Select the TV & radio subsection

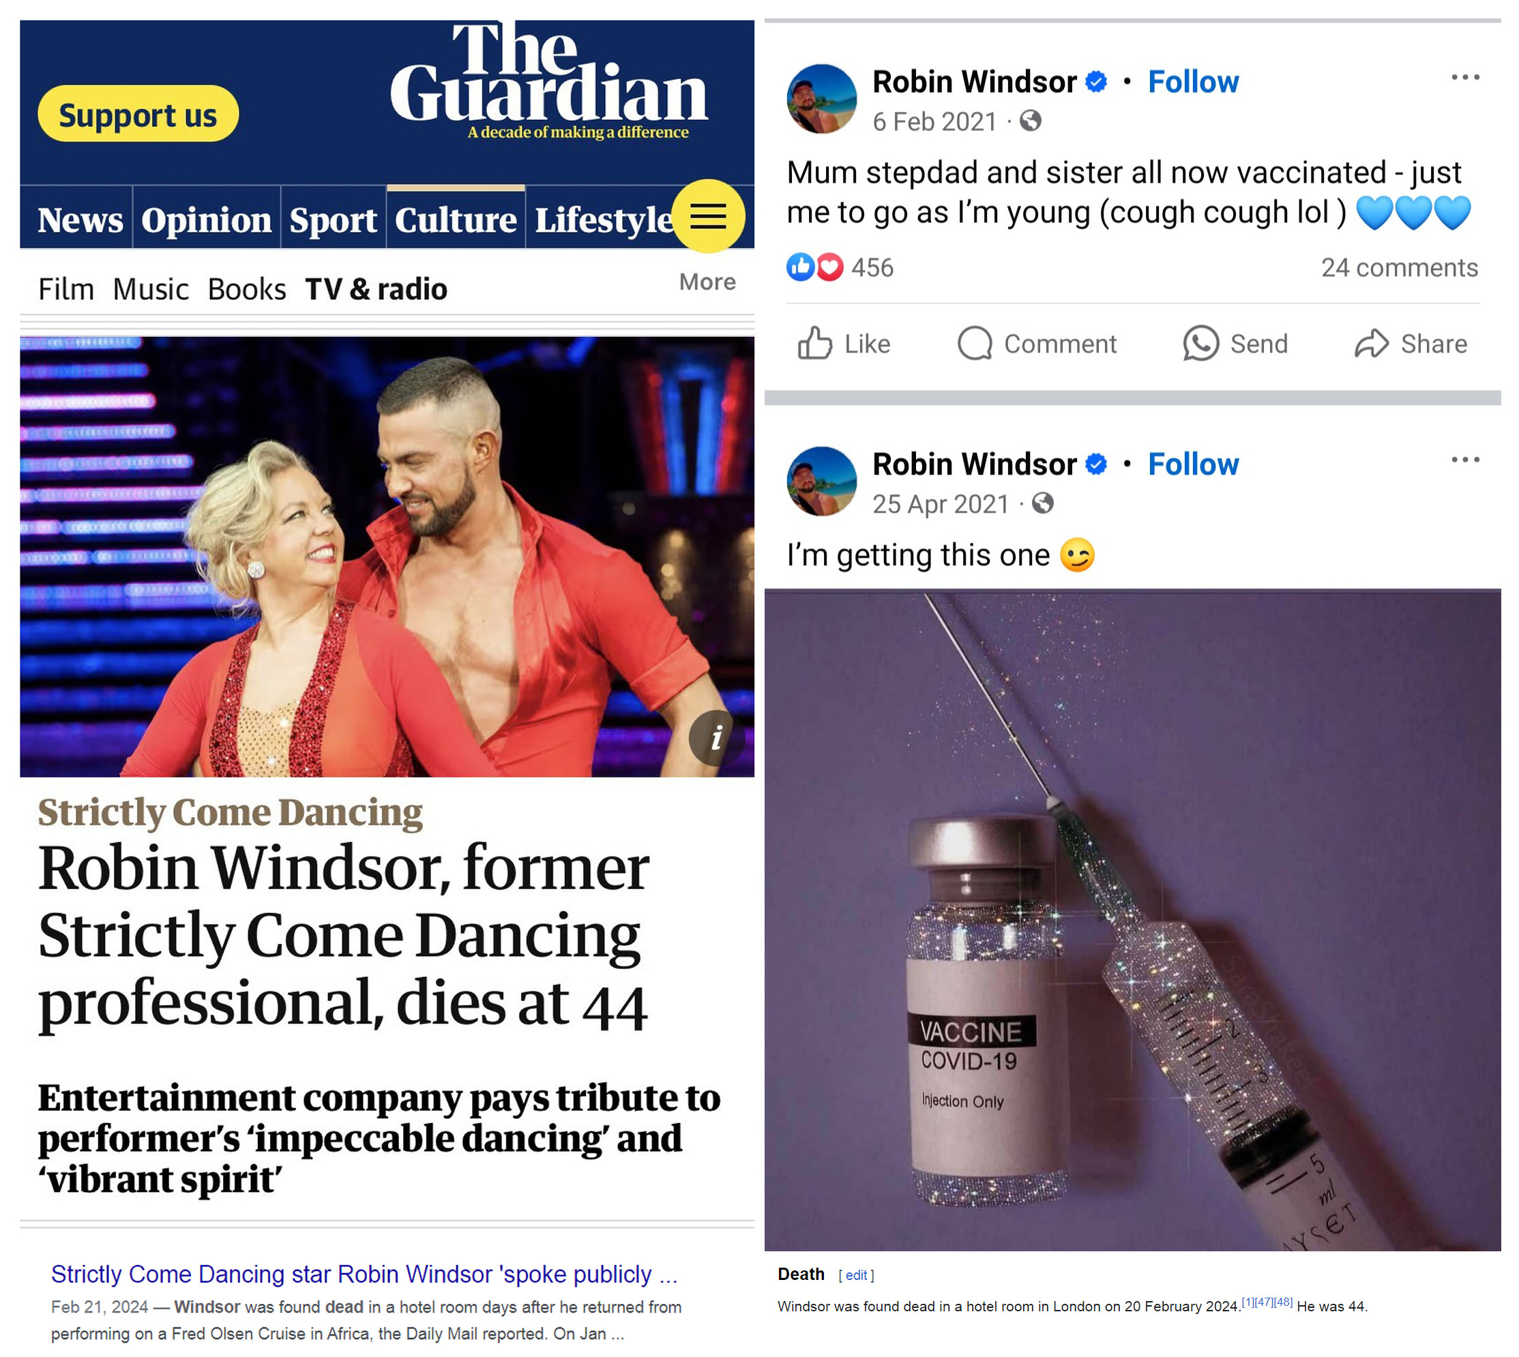pos(376,289)
